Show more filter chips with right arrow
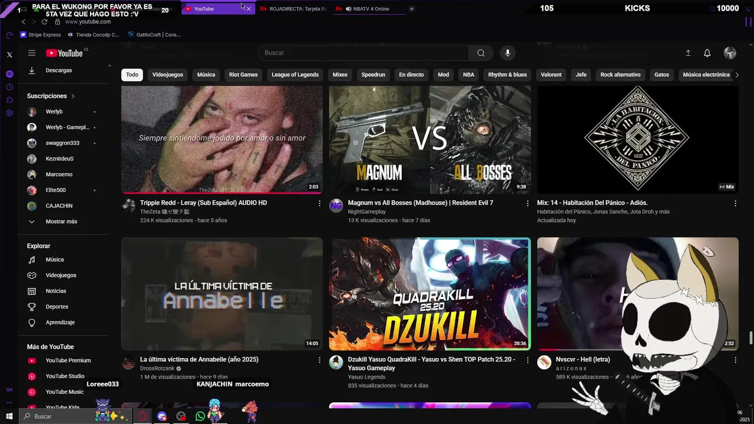754x424 pixels. click(736, 75)
